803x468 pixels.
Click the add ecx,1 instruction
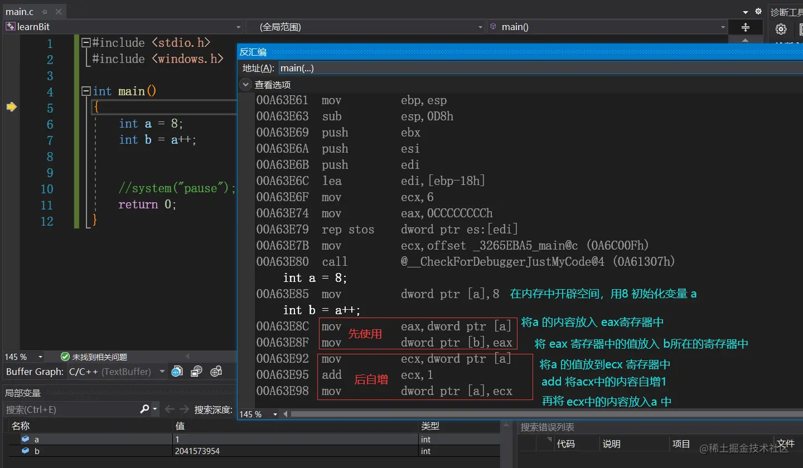coord(378,374)
